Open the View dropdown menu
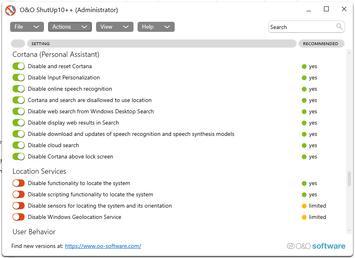The width and height of the screenshot is (355, 258). click(114, 27)
